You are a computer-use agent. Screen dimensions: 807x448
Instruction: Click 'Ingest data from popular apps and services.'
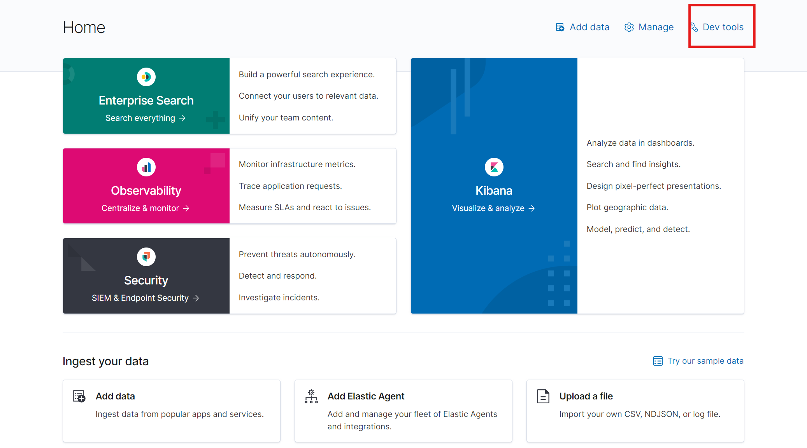[180, 414]
